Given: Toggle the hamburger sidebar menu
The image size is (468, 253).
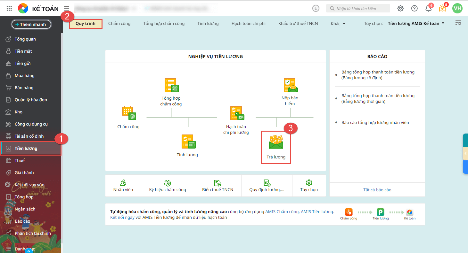Looking at the screenshot, I should click(67, 9).
